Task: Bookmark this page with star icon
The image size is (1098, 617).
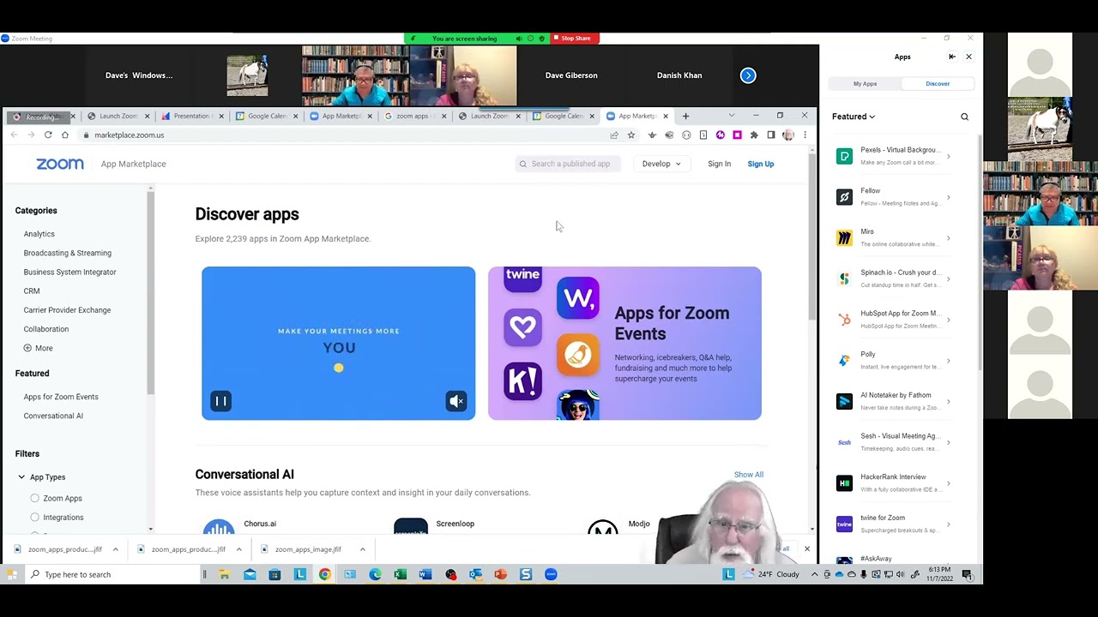Action: point(631,135)
